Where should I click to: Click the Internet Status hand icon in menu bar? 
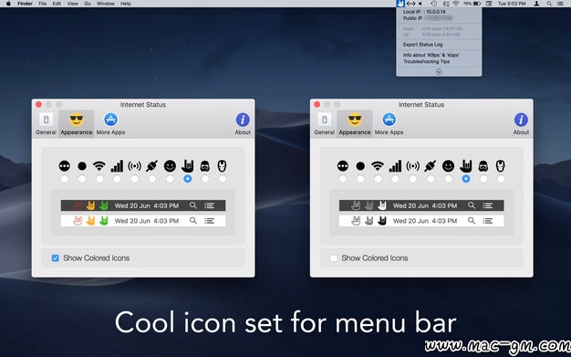400,4
